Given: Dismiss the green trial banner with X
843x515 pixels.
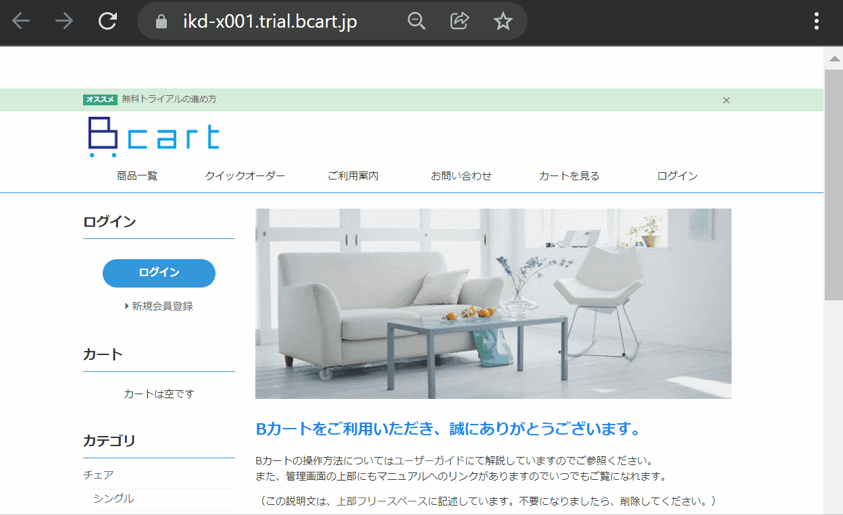Looking at the screenshot, I should (726, 100).
